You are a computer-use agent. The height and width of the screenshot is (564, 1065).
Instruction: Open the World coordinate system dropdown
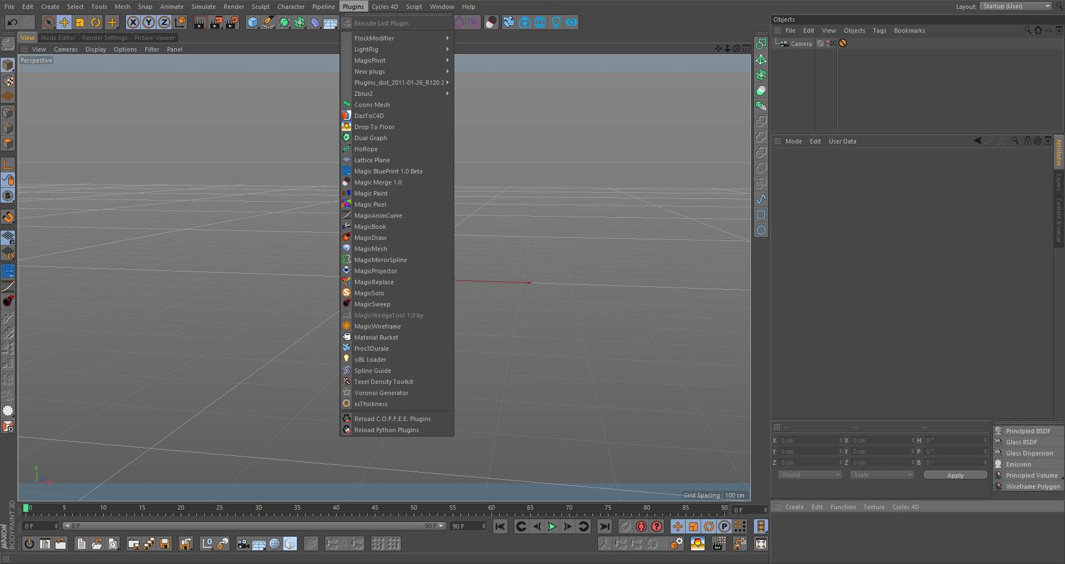pyautogui.click(x=809, y=475)
